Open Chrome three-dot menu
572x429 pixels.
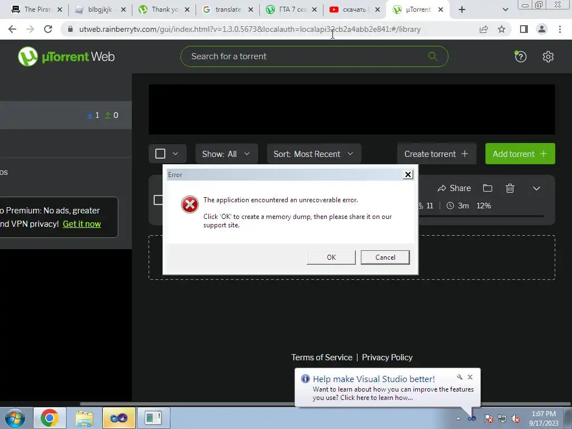[x=560, y=29]
